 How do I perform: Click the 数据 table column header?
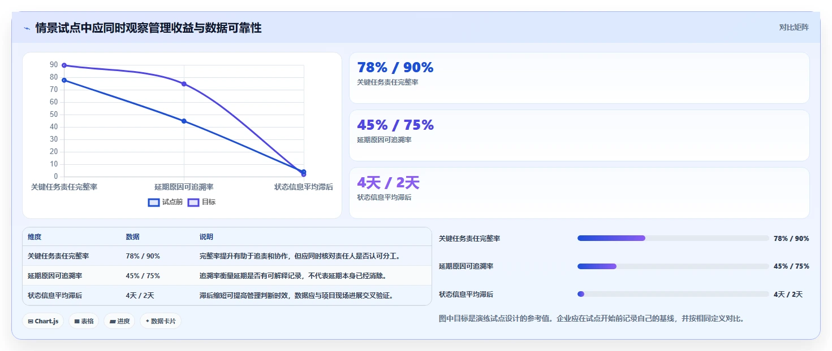(132, 237)
